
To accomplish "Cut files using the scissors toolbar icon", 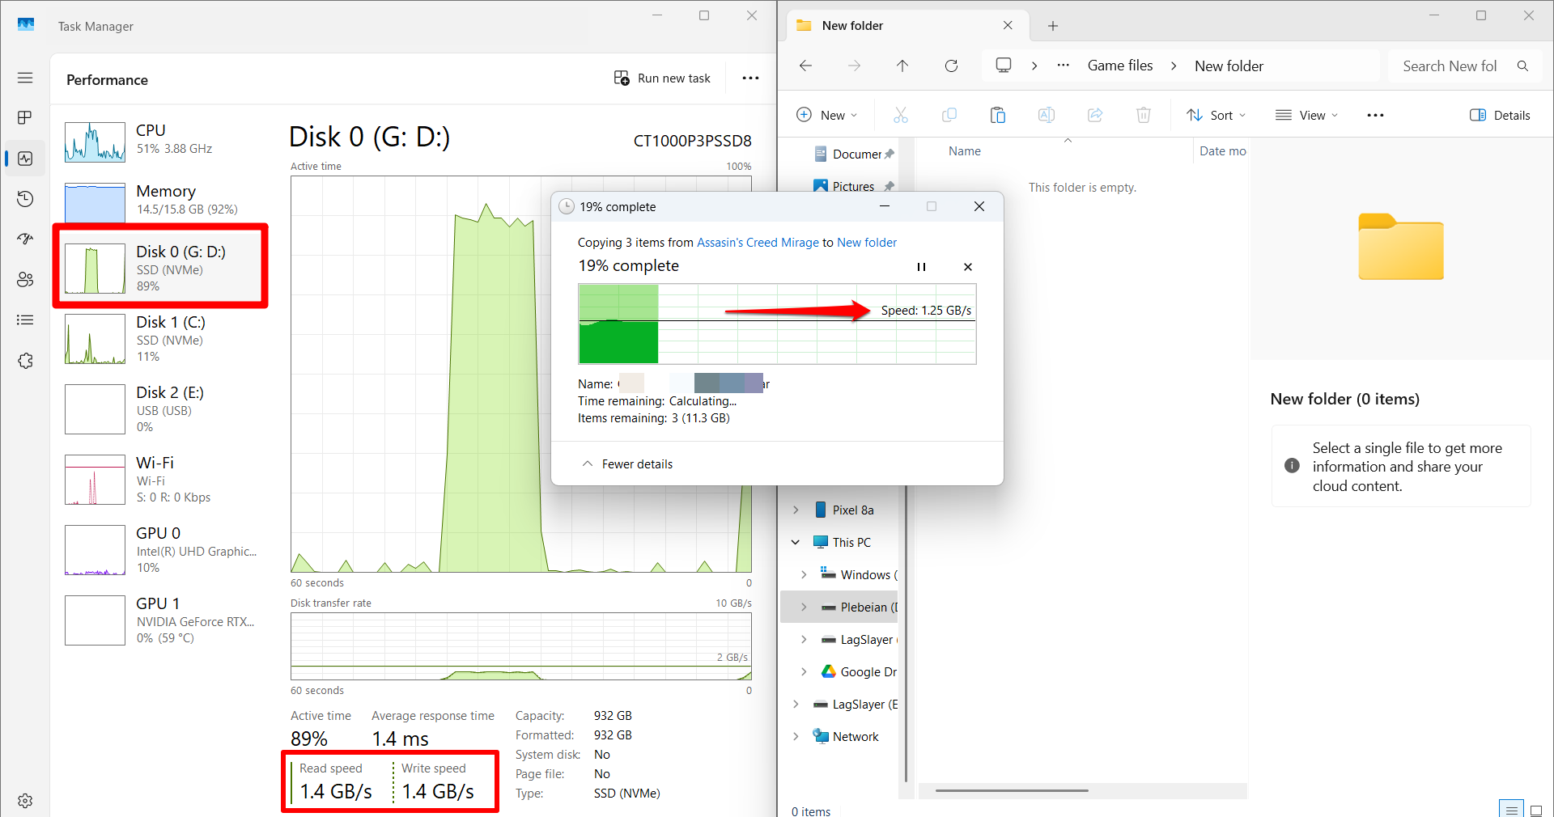I will pos(900,115).
